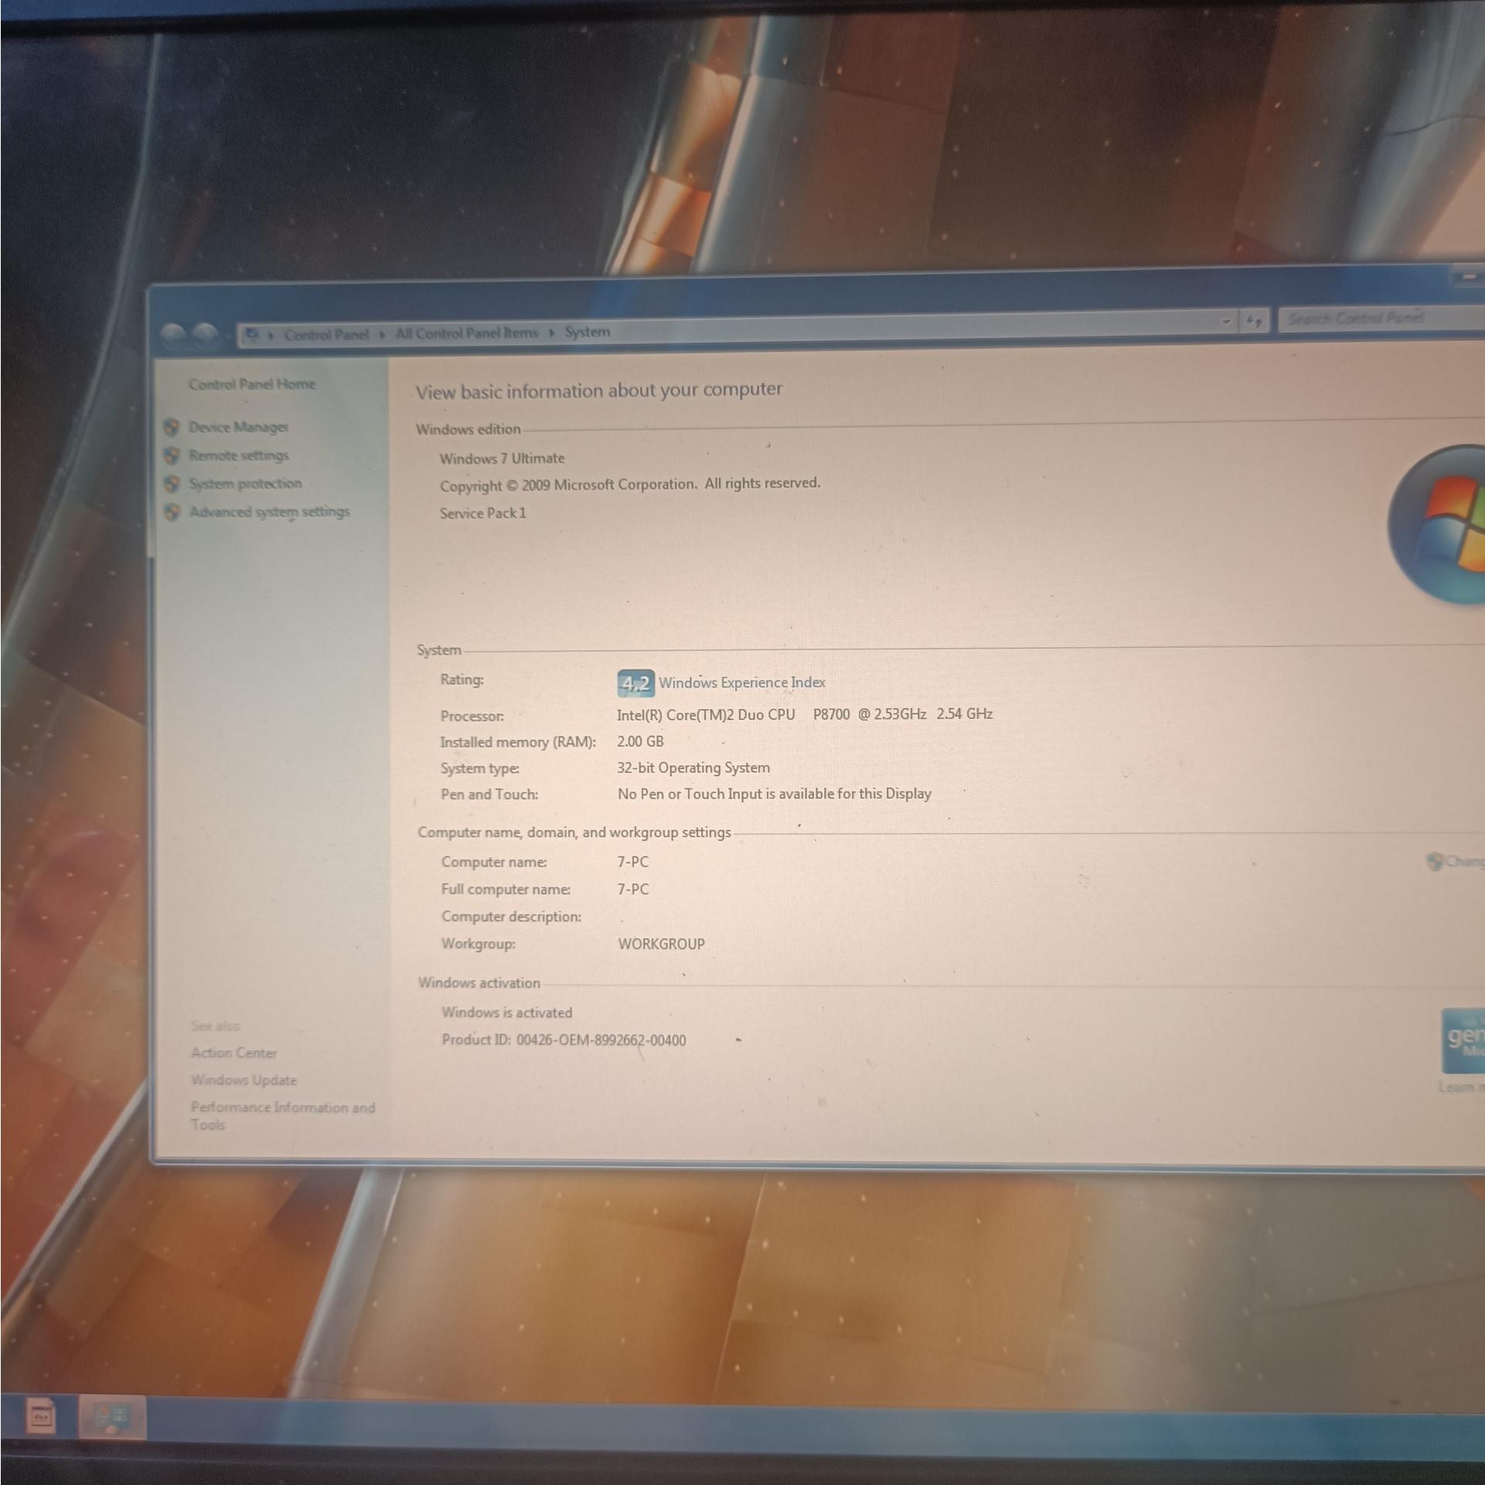This screenshot has height=1485, width=1485.
Task: Go to Control Panel Home
Action: pyautogui.click(x=251, y=384)
